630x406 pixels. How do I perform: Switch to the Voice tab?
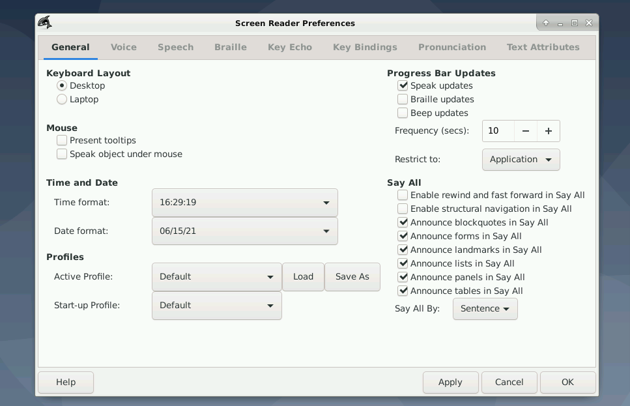tap(123, 47)
